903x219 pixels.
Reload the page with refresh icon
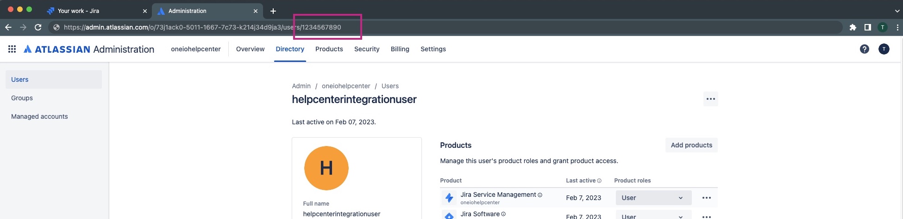[x=38, y=27]
